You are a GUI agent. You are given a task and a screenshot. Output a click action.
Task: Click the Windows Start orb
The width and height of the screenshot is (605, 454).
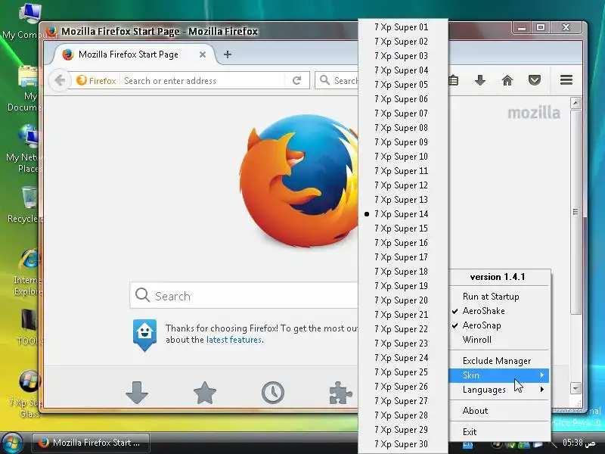click(x=11, y=443)
